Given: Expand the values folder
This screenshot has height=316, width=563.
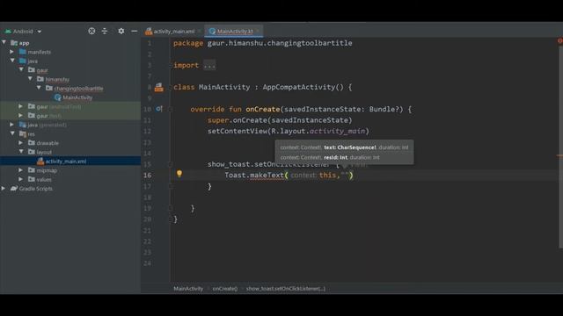Looking at the screenshot, I should pyautogui.click(x=21, y=179).
